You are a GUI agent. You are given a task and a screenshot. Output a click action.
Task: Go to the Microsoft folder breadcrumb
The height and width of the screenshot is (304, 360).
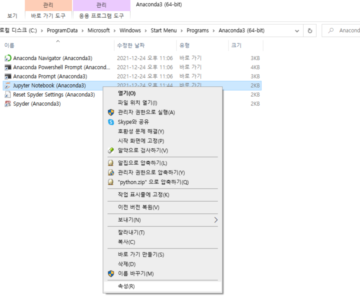[x=99, y=31]
